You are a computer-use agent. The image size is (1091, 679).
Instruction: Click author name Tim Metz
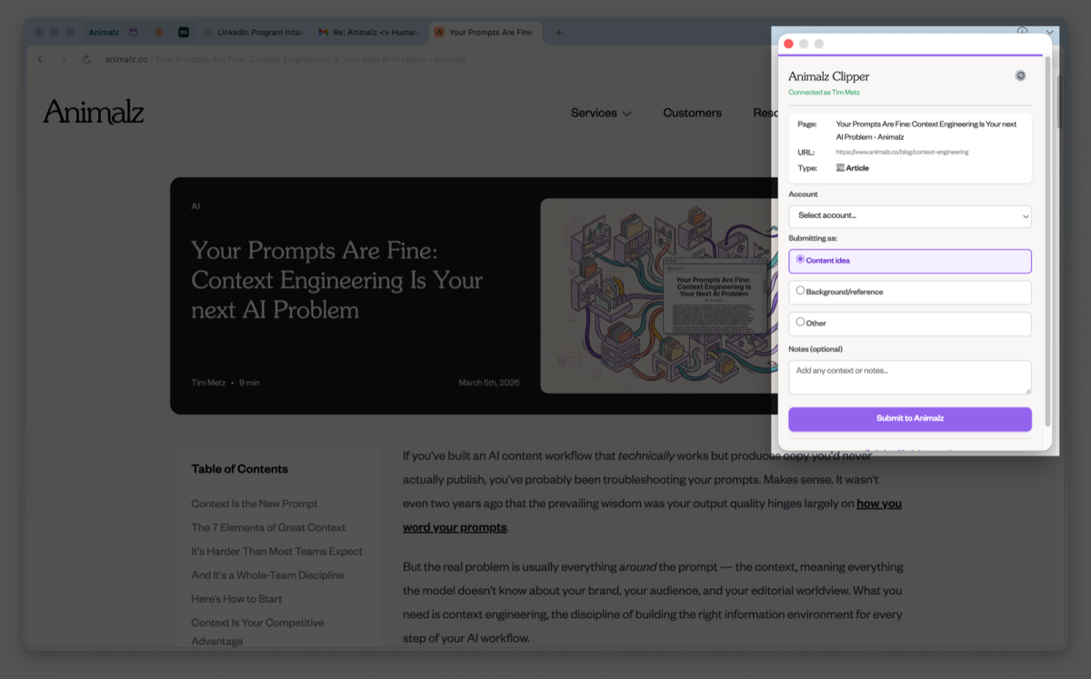click(208, 383)
